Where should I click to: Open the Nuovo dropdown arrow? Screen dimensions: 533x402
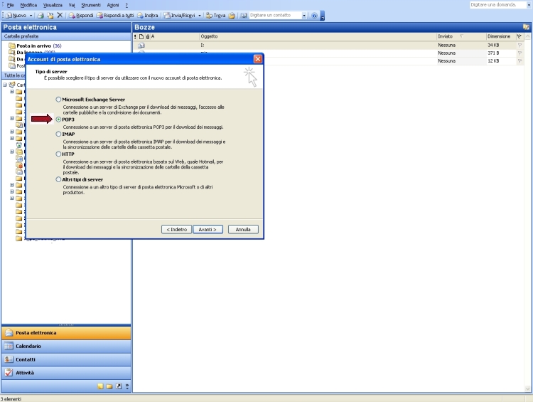click(x=31, y=16)
